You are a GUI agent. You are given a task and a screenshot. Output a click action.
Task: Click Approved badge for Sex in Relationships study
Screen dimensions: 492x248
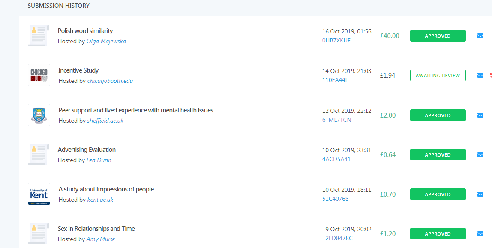tap(438, 233)
